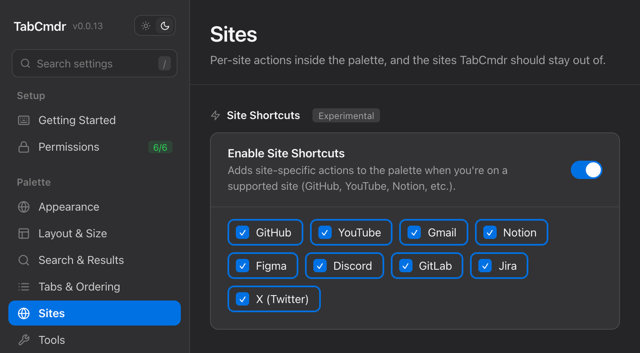
Task: Click the Setup section label
Action: coord(31,96)
